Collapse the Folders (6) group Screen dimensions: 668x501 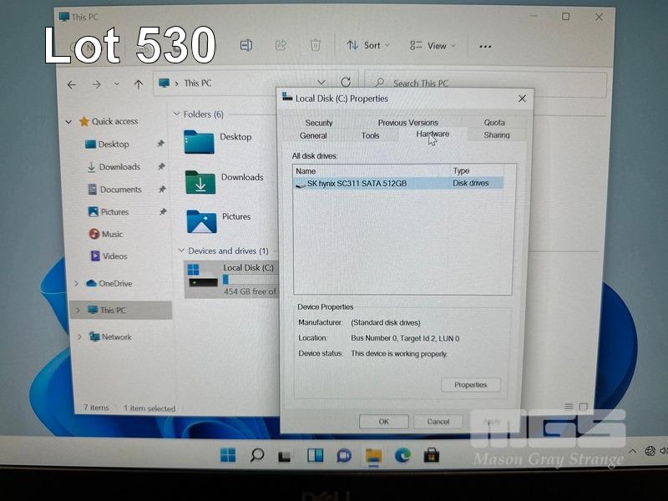[176, 114]
